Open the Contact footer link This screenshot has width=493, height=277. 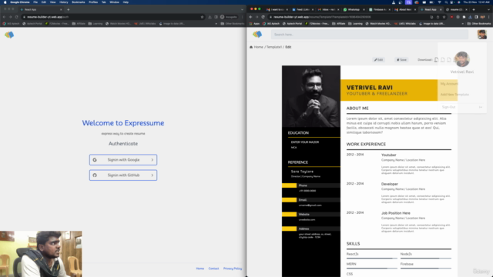(x=213, y=269)
